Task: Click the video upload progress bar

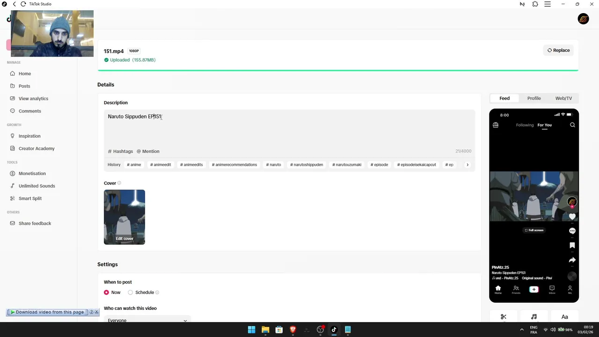Action: click(x=338, y=70)
